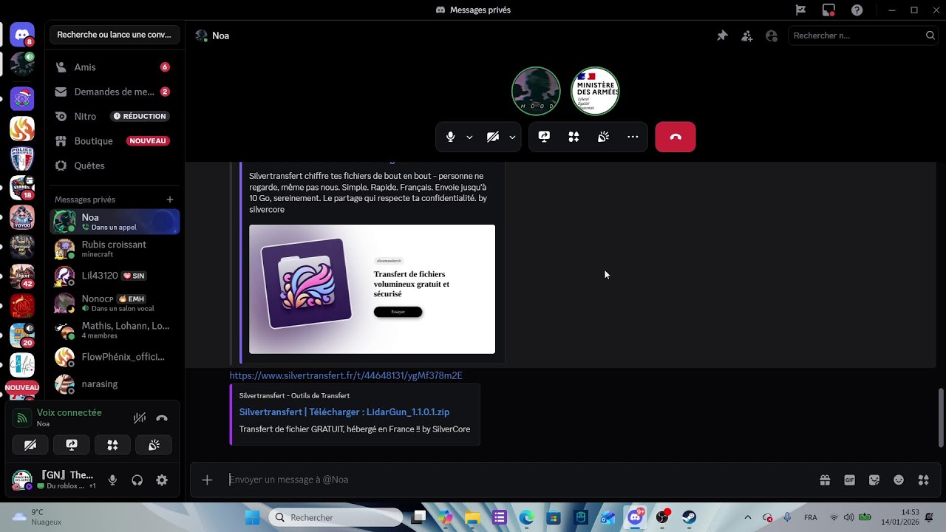The width and height of the screenshot is (946, 532).
Task: Open Boutique shop in sidebar
Action: [115, 141]
